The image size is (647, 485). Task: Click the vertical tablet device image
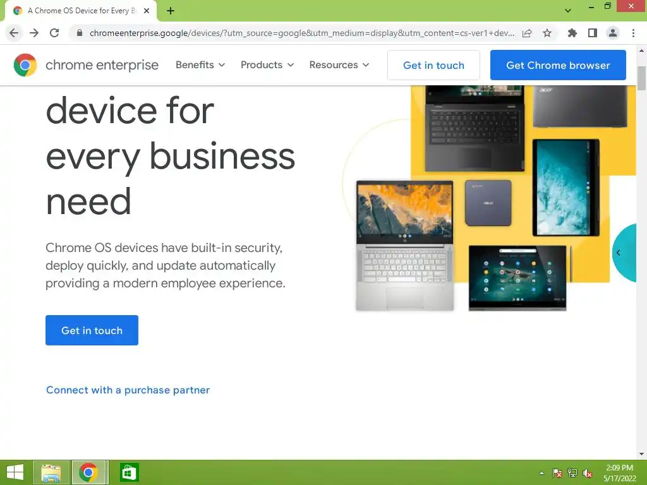(x=565, y=188)
